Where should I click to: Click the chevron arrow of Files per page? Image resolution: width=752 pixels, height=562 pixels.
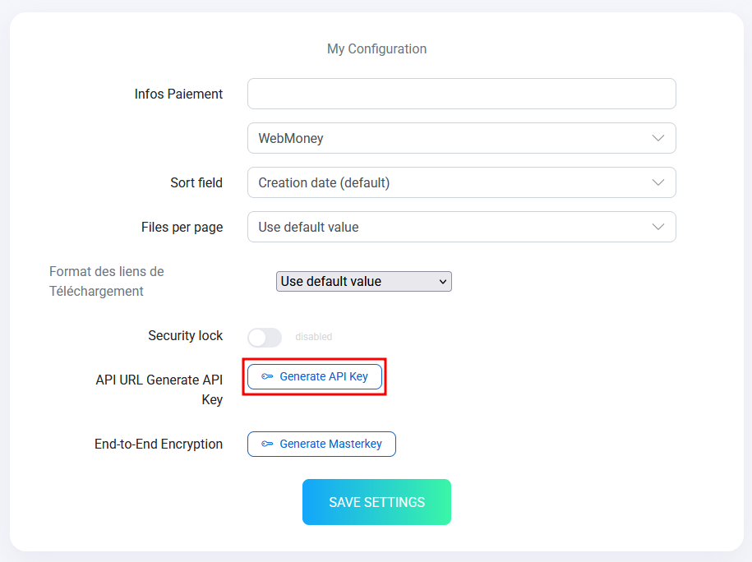(658, 227)
